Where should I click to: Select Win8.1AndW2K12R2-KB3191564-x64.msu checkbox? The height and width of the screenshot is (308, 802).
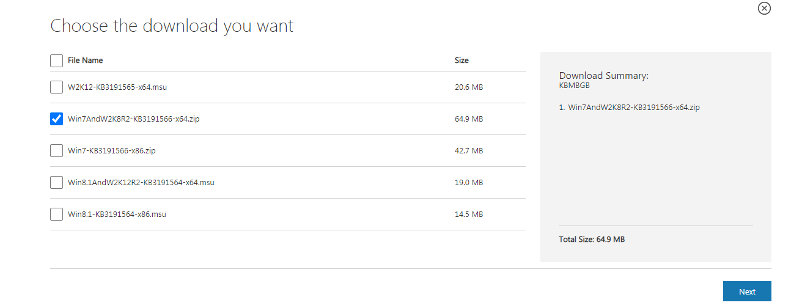pos(56,183)
